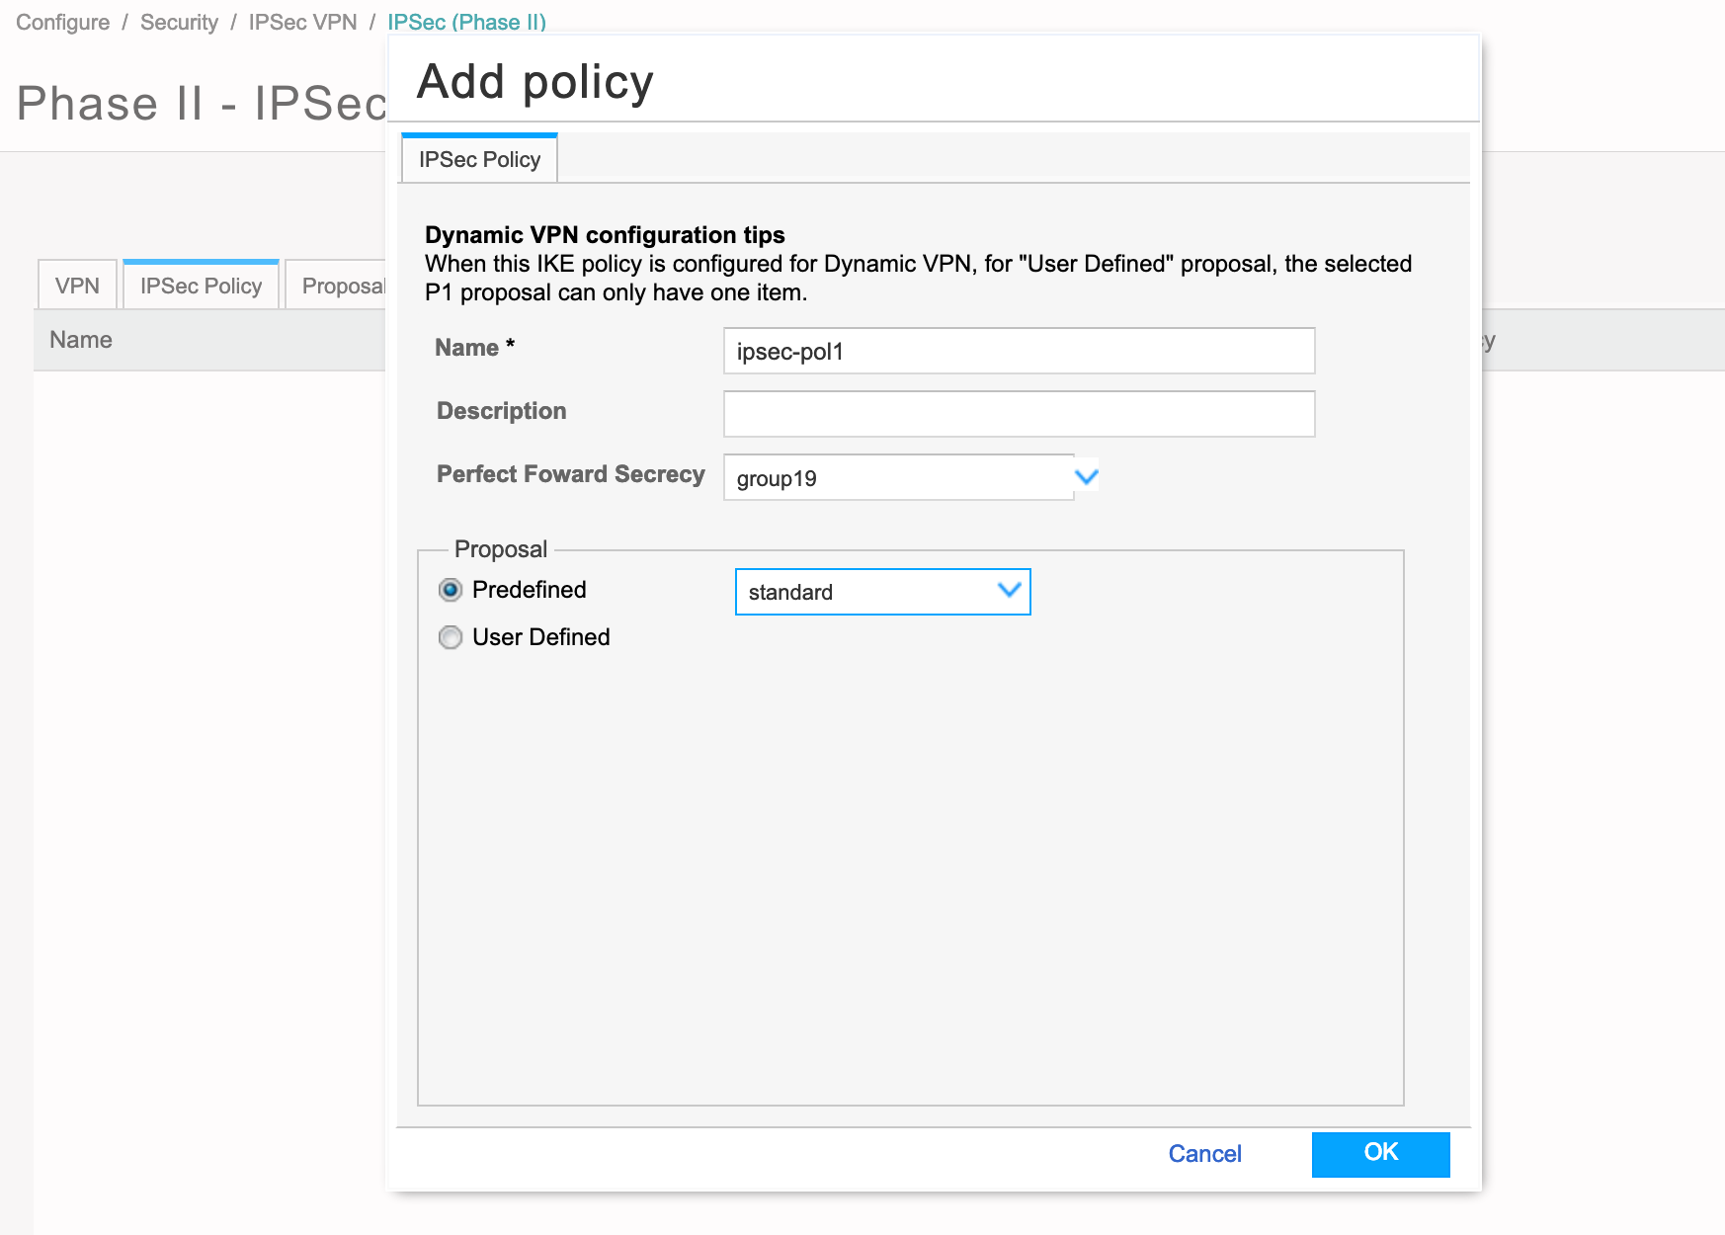Image resolution: width=1725 pixels, height=1235 pixels.
Task: Click the empty Description field
Action: tap(1018, 413)
